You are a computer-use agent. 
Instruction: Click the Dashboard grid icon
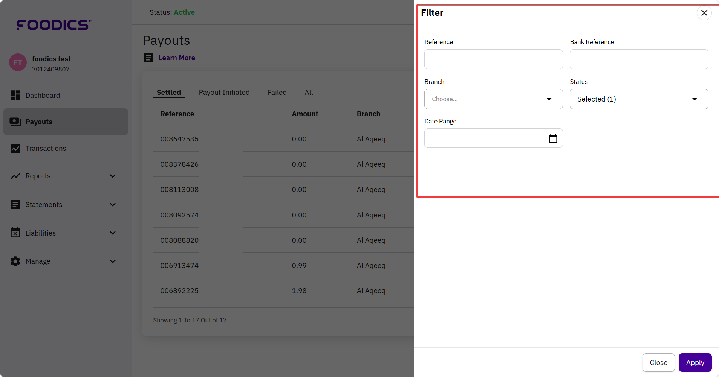[x=15, y=95]
